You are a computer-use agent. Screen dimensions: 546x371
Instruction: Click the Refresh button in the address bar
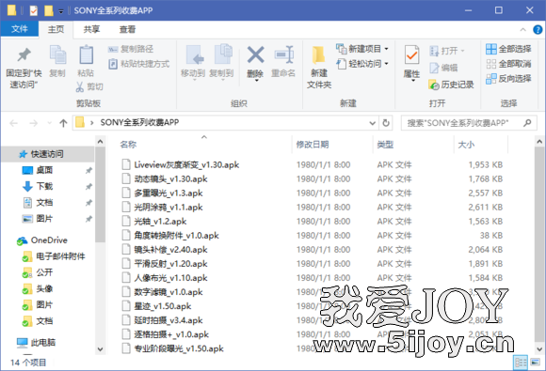(x=386, y=123)
